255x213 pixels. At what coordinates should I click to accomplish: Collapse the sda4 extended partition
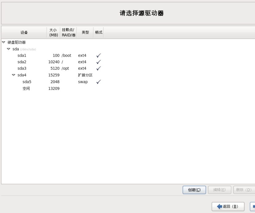coord(14,75)
